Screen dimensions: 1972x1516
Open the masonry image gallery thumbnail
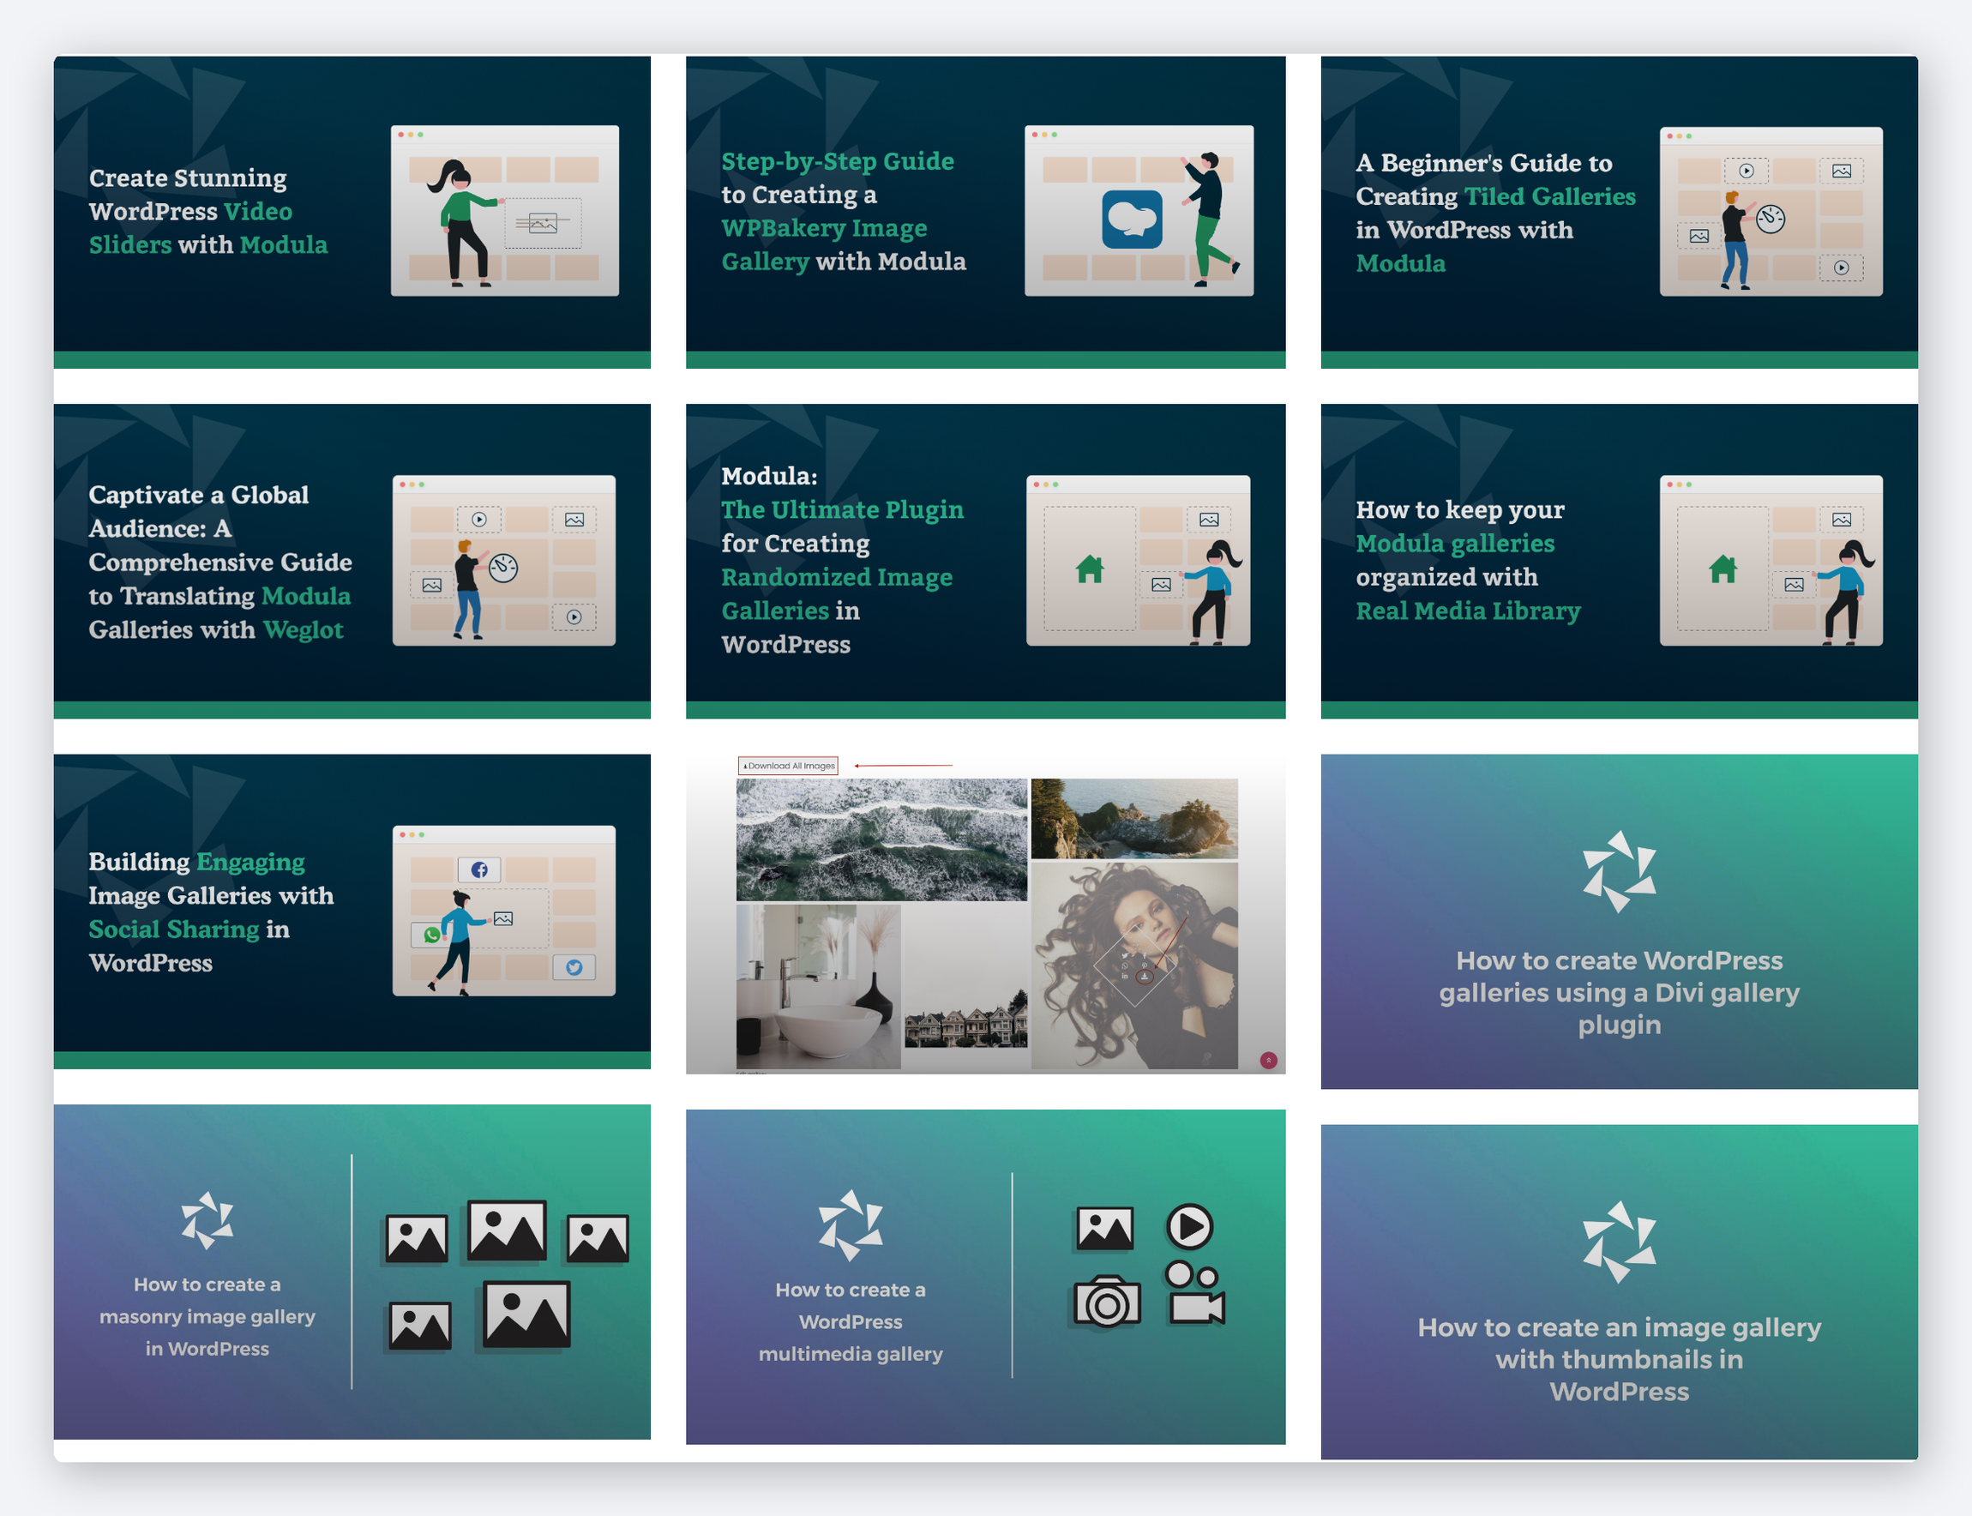click(352, 1272)
